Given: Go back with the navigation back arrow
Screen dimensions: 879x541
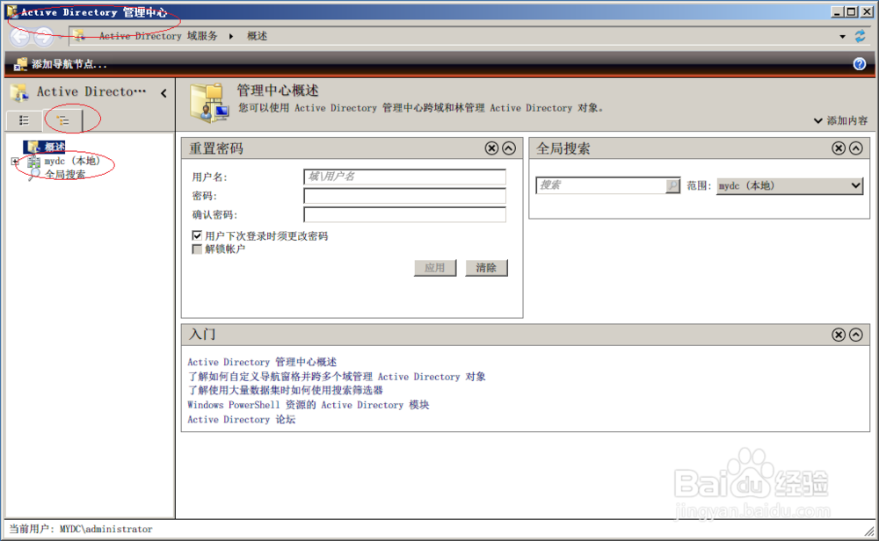Looking at the screenshot, I should (20, 37).
